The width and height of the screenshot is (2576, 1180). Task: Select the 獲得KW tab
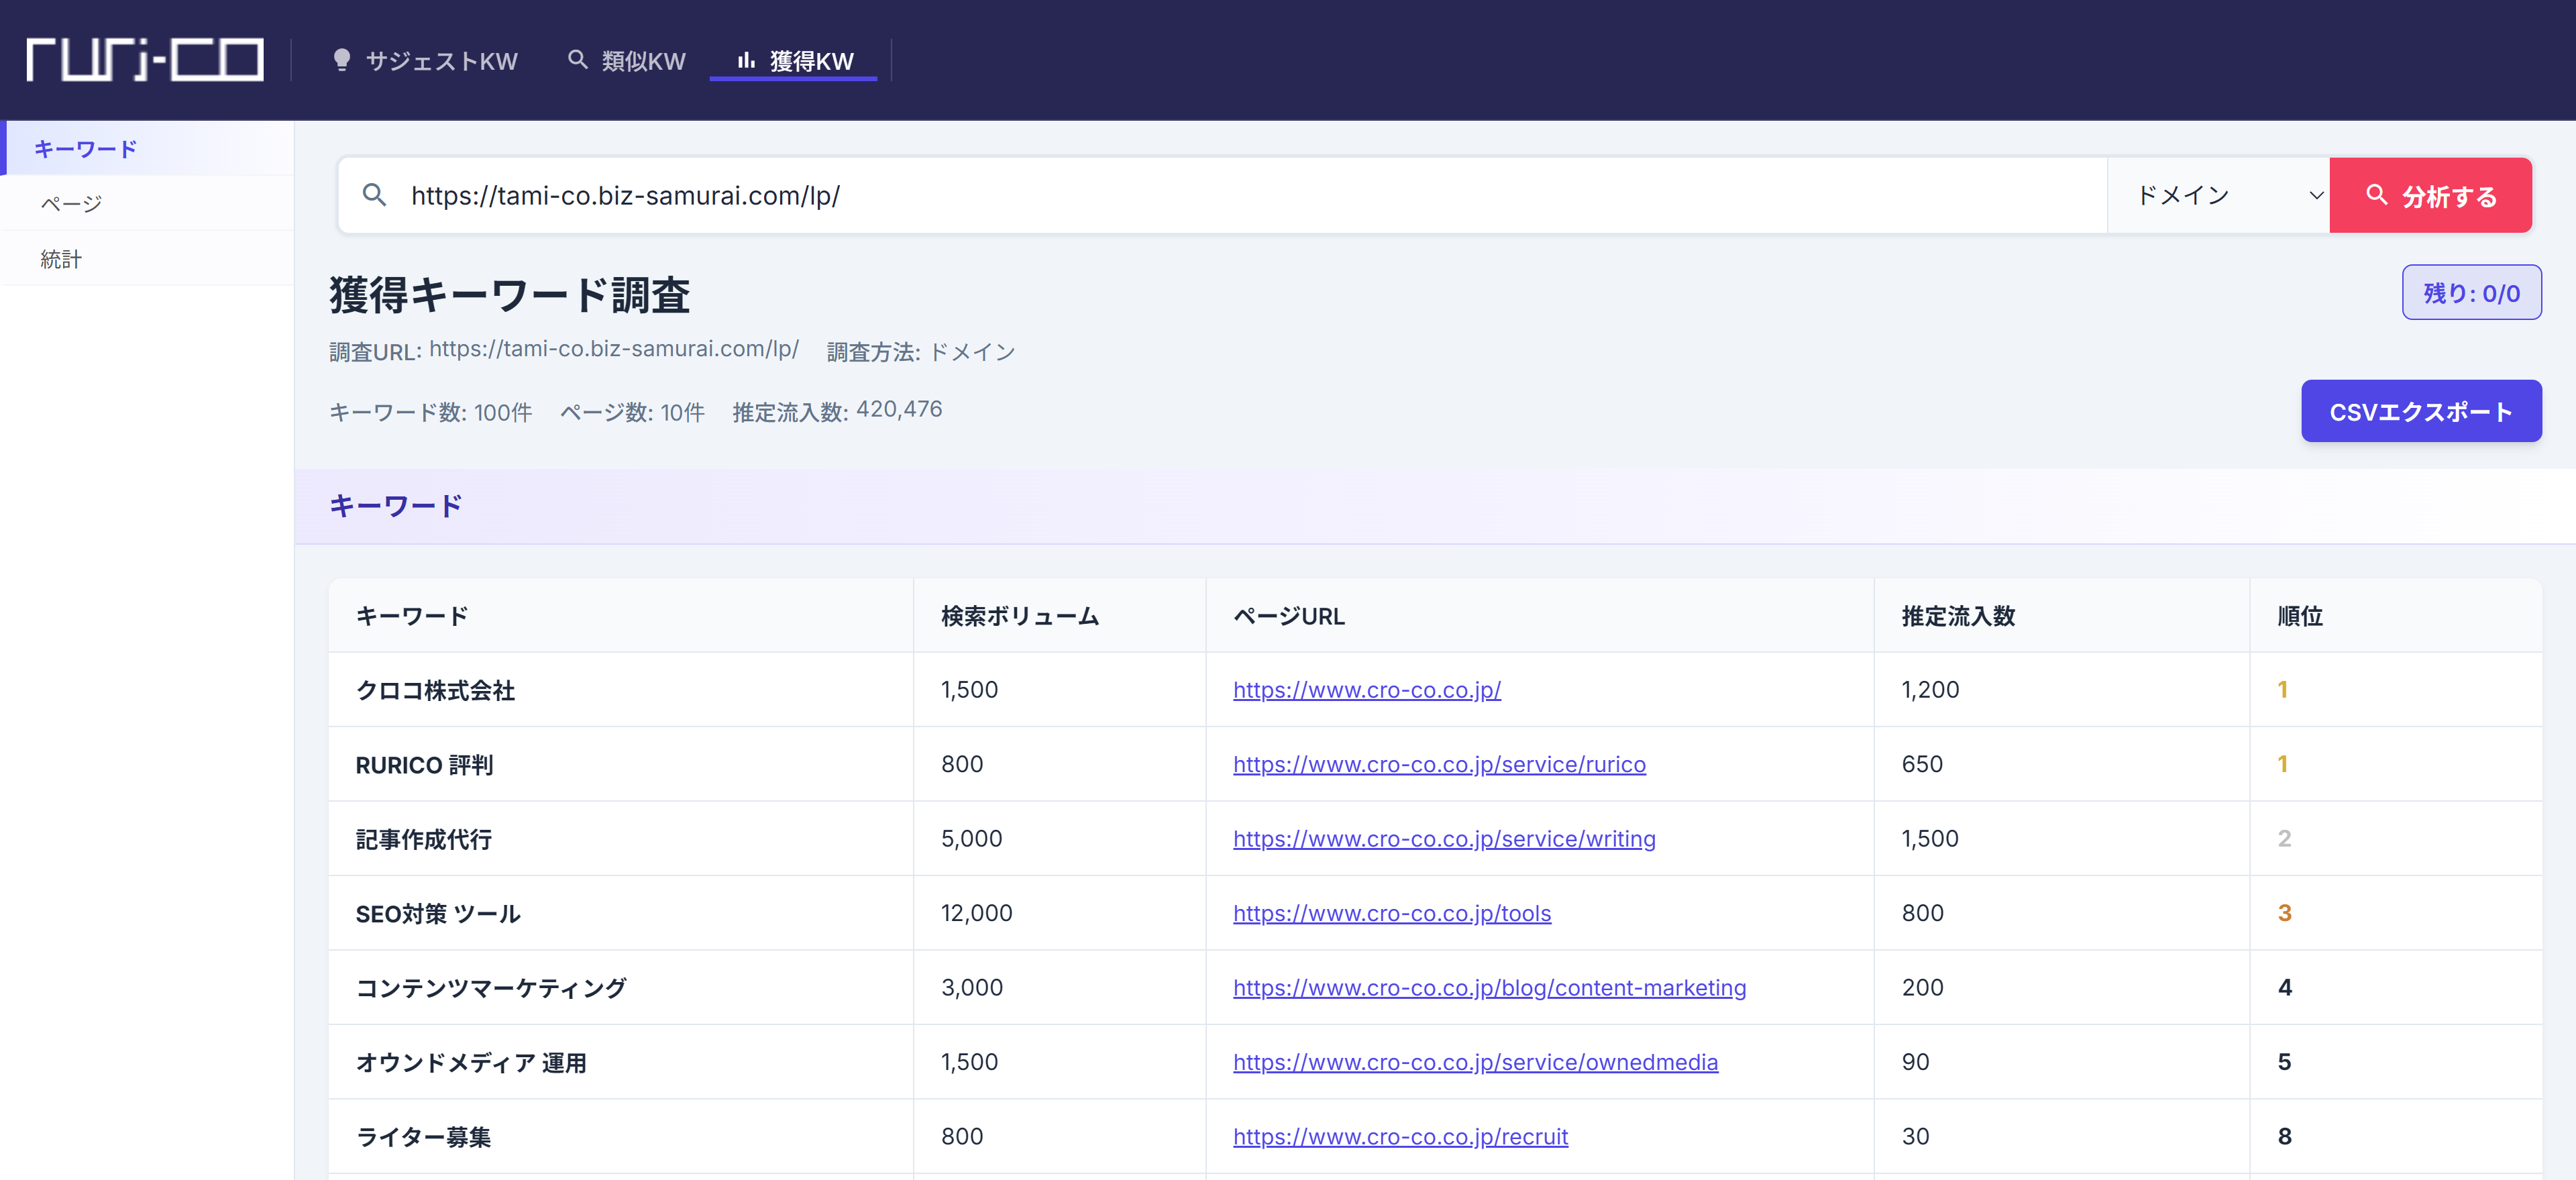[x=794, y=61]
